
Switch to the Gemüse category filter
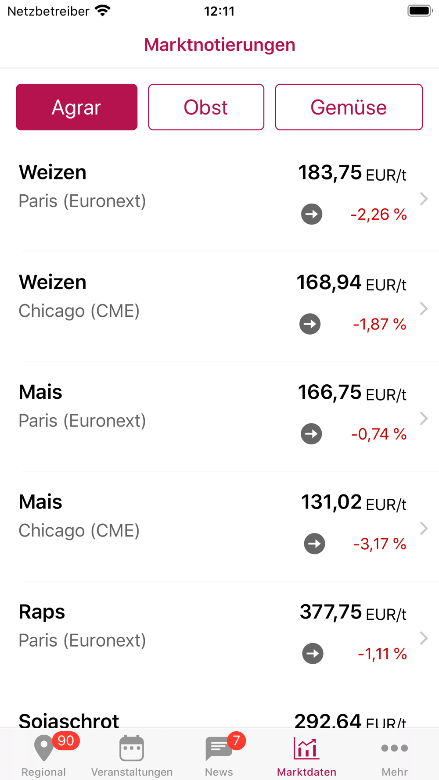pyautogui.click(x=349, y=107)
